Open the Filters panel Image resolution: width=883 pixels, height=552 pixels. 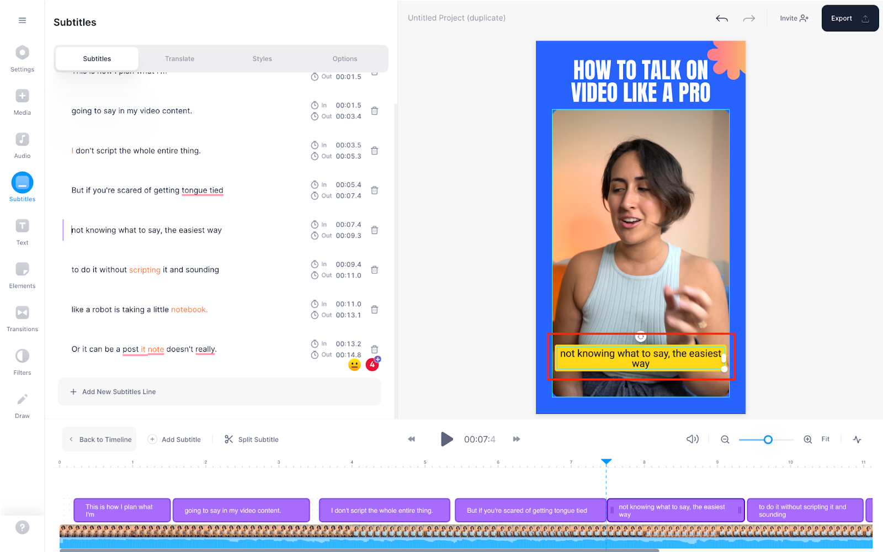[x=22, y=362]
